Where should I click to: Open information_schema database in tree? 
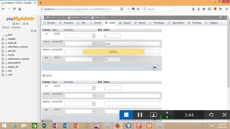18,47
